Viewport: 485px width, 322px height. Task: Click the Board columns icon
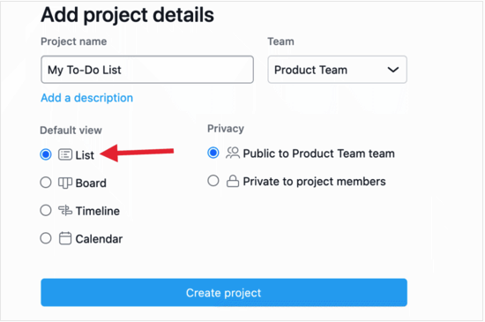tap(65, 183)
